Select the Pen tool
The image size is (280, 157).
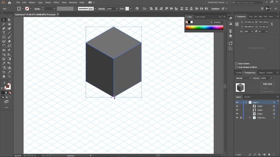[4, 28]
